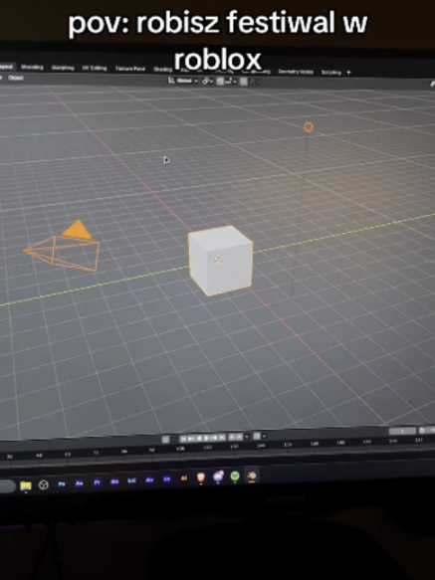435x580 pixels.
Task: Open File Explorer from the taskbar
Action: 26,486
